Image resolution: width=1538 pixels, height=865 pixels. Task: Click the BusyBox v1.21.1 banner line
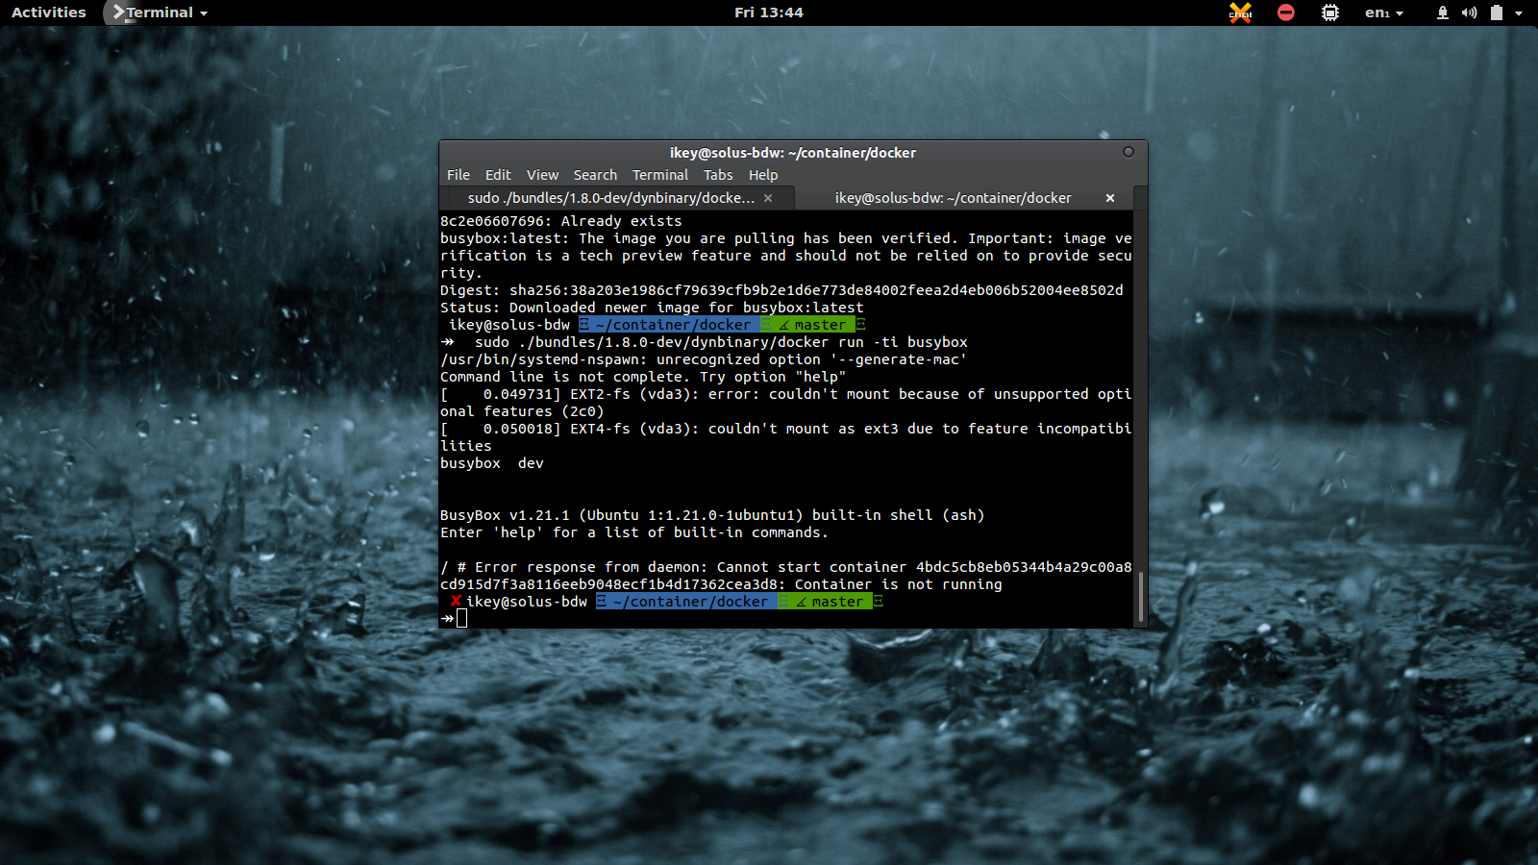(712, 515)
